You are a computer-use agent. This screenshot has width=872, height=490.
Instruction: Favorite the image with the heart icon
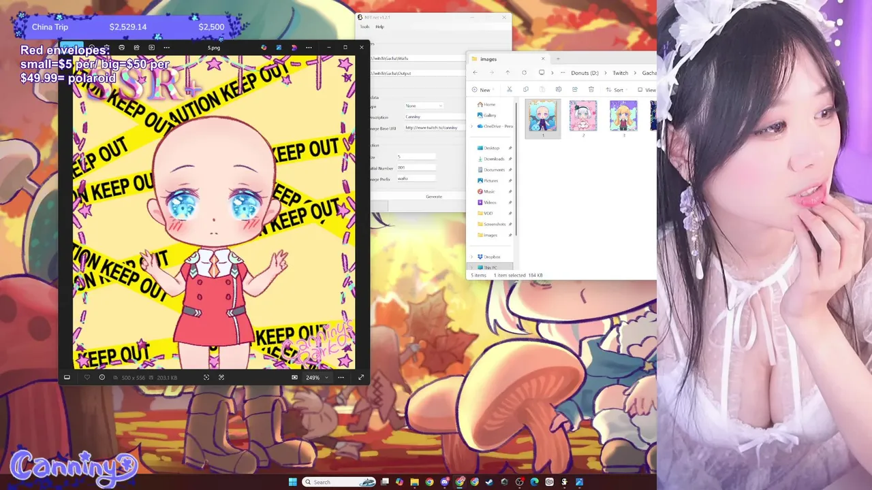tap(87, 377)
